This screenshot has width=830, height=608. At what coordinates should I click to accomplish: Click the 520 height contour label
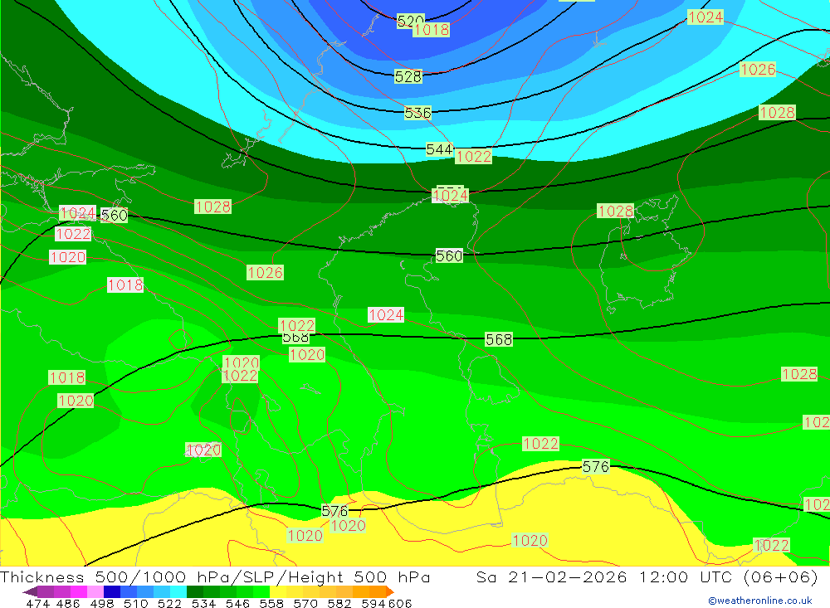click(410, 22)
